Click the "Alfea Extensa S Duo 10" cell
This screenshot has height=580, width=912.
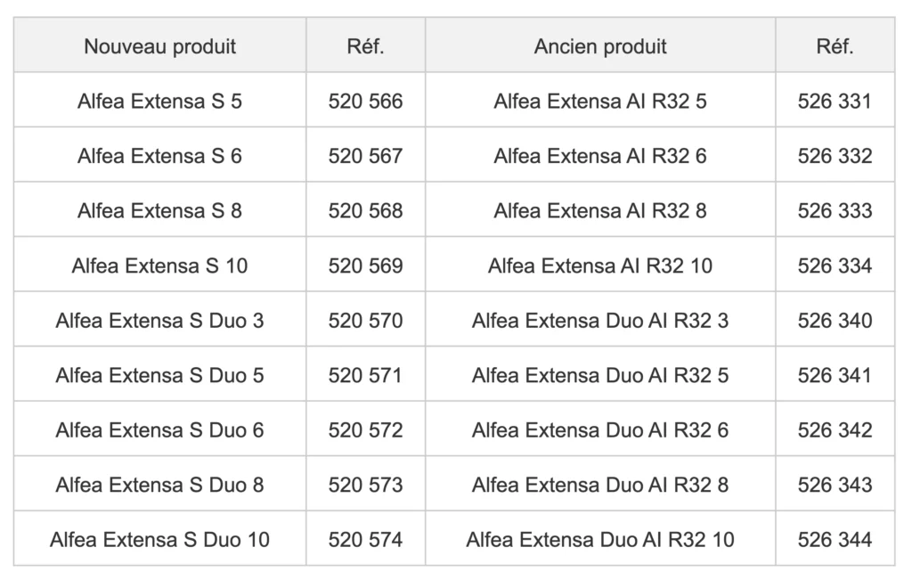(160, 540)
